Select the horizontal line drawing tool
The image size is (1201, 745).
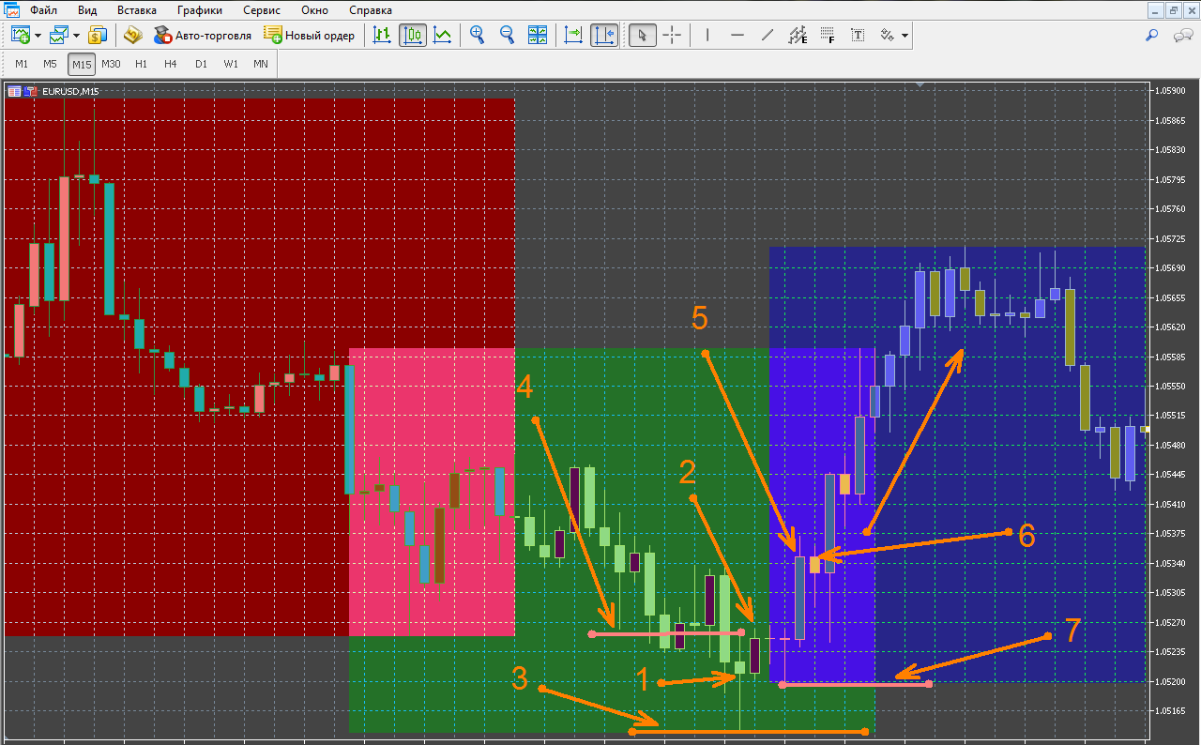pyautogui.click(x=737, y=36)
